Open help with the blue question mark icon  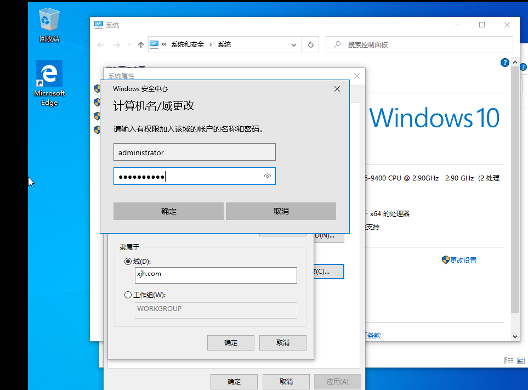(504, 63)
